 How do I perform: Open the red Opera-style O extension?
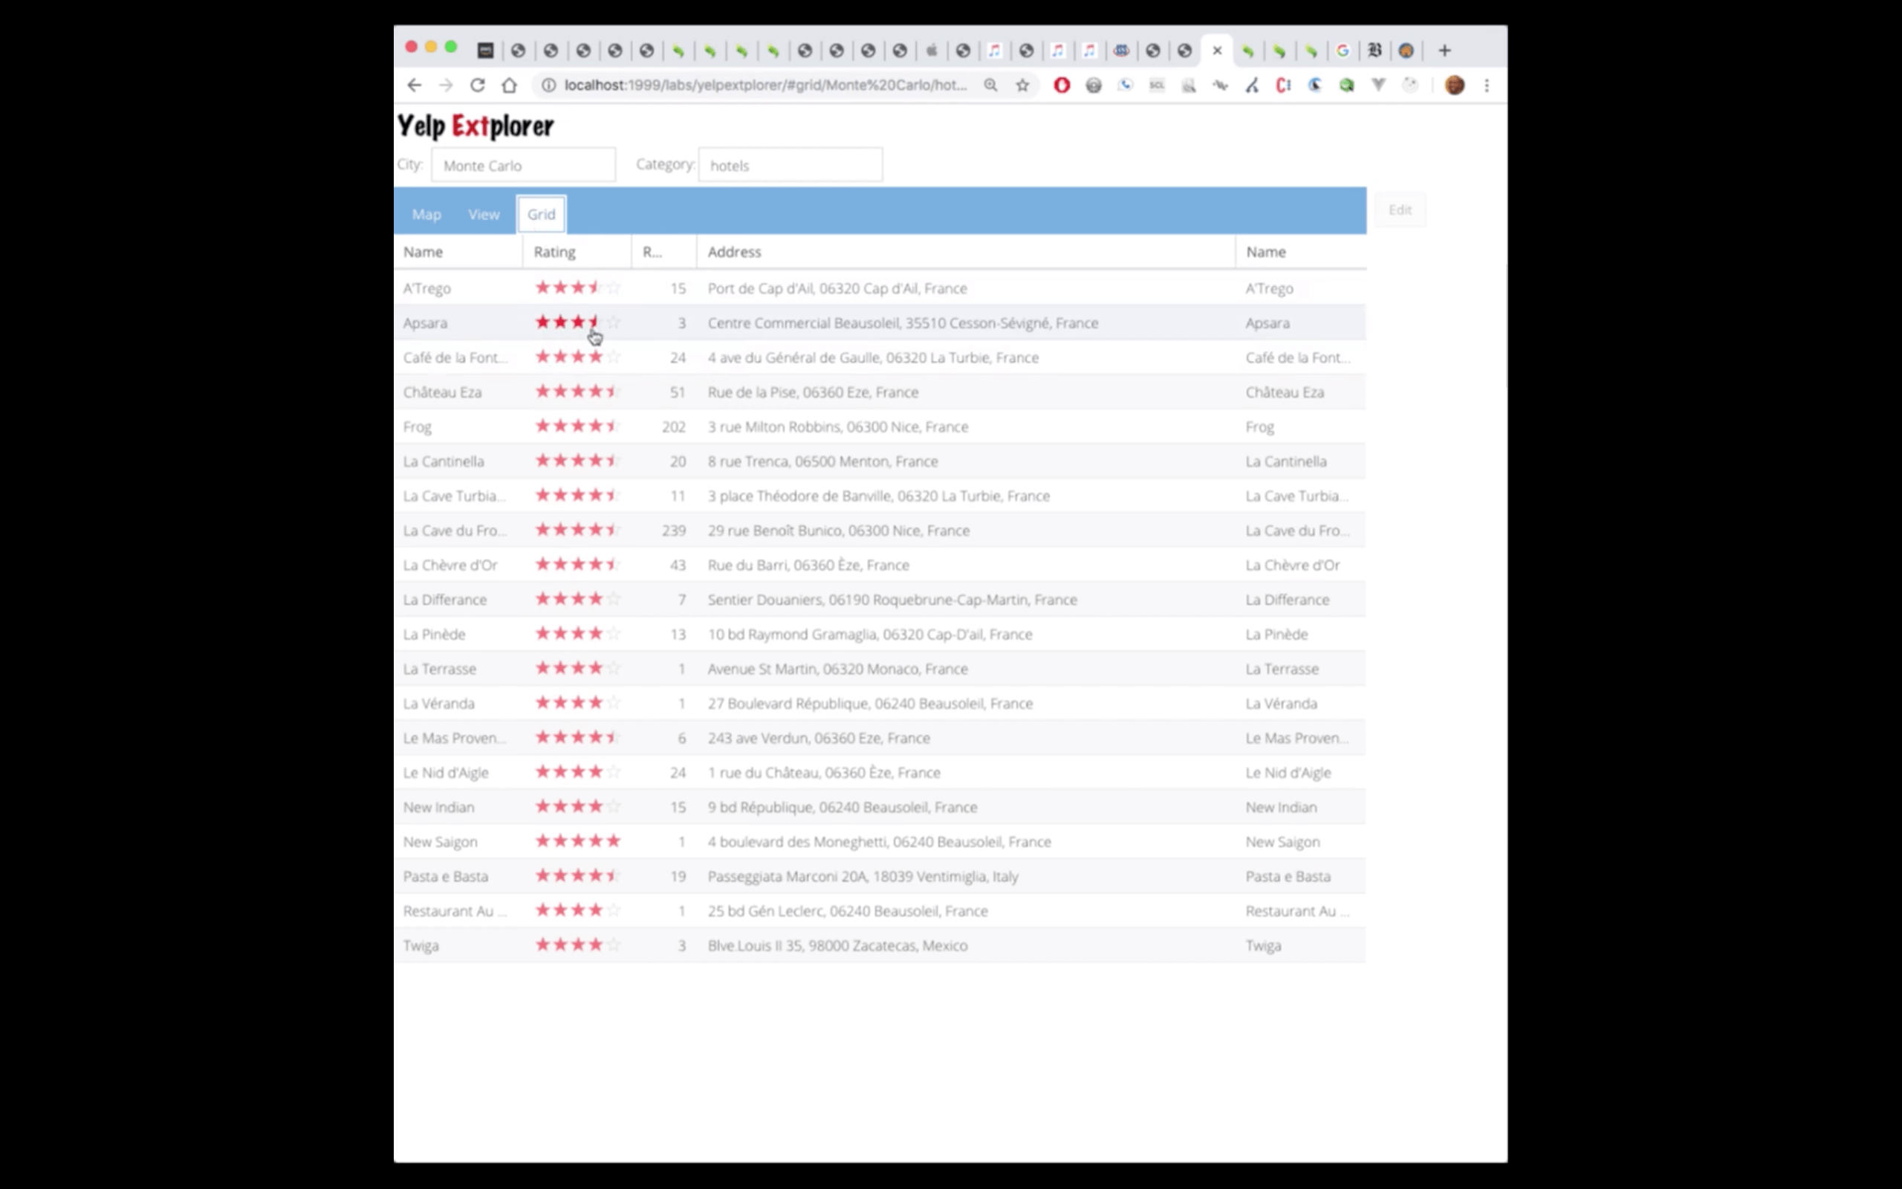(x=1062, y=85)
